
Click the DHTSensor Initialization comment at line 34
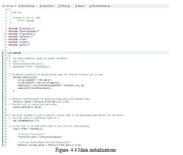tap(49, 99)
